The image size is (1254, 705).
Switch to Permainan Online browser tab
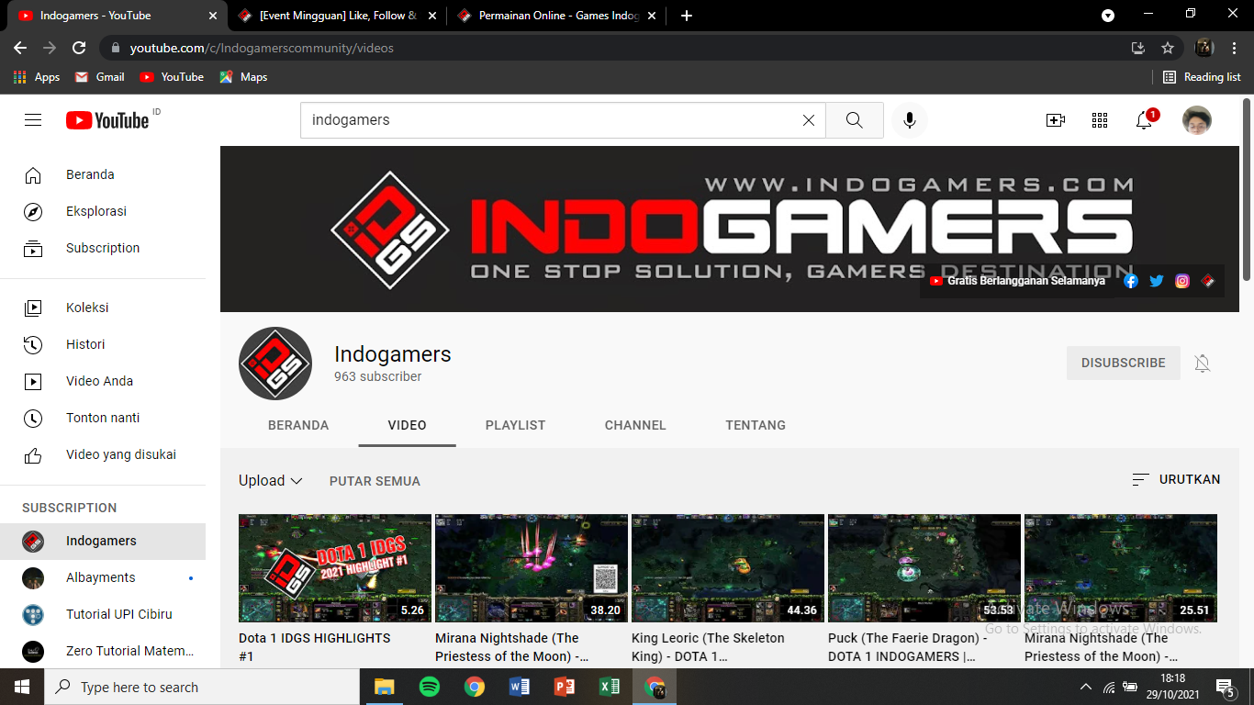(x=555, y=16)
